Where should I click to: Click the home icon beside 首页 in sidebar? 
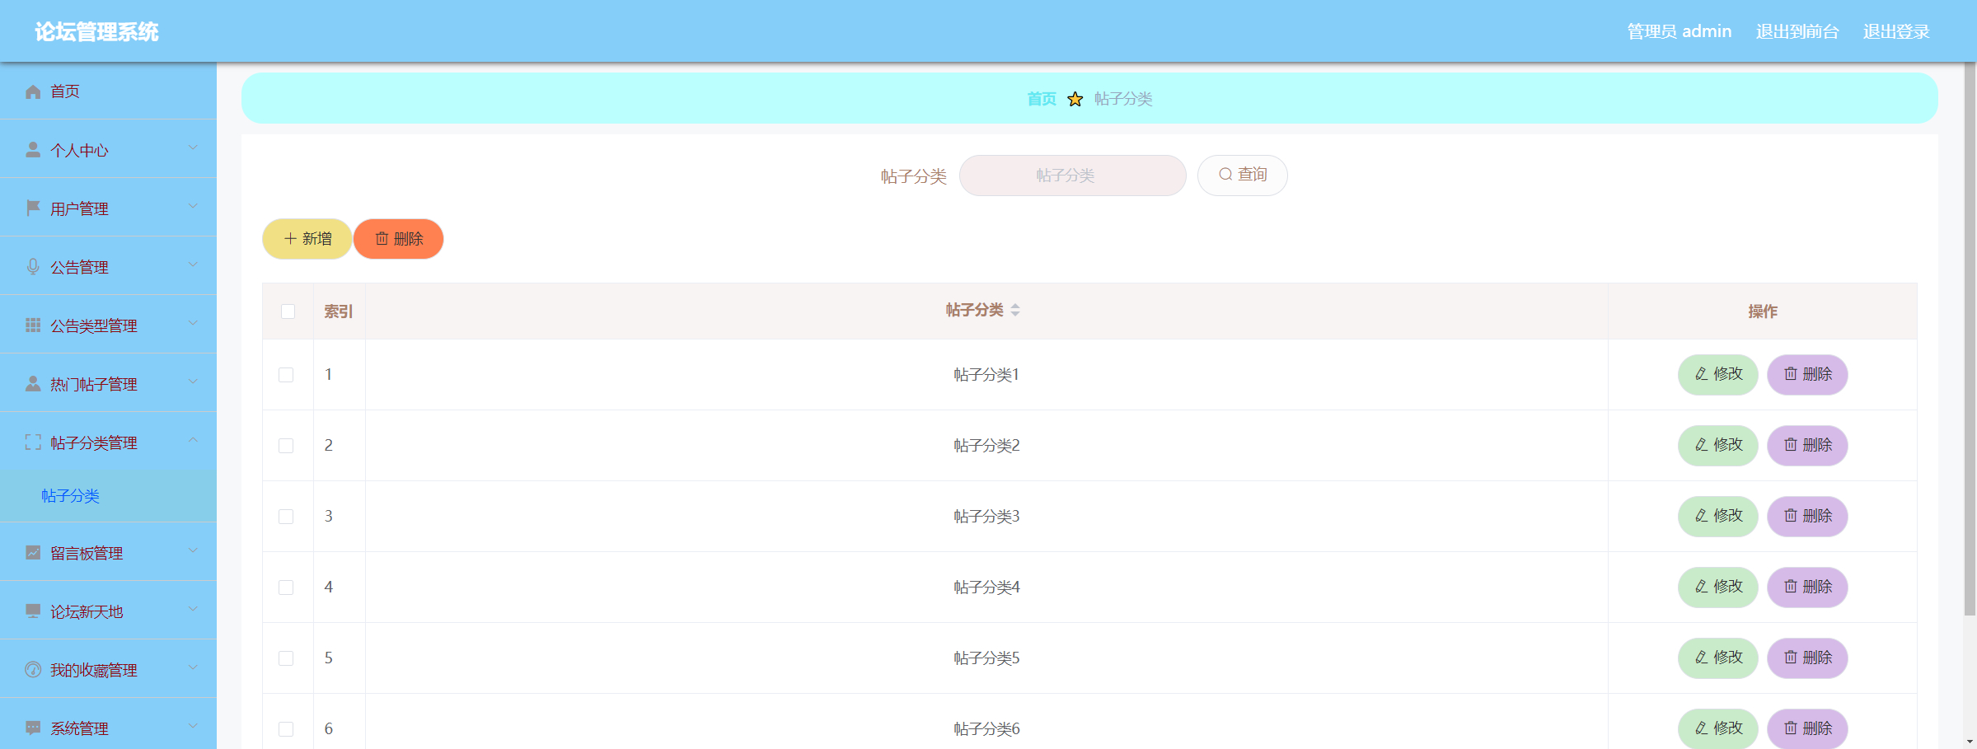click(x=33, y=91)
